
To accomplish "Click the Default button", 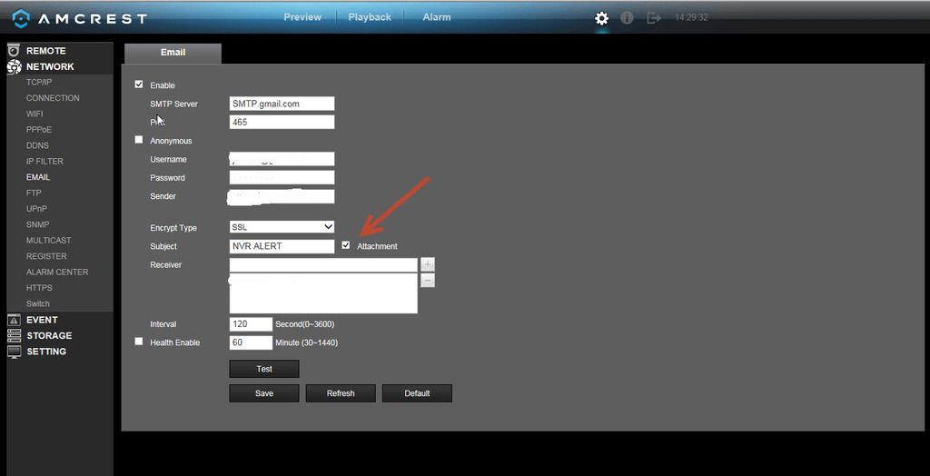I will coord(417,393).
